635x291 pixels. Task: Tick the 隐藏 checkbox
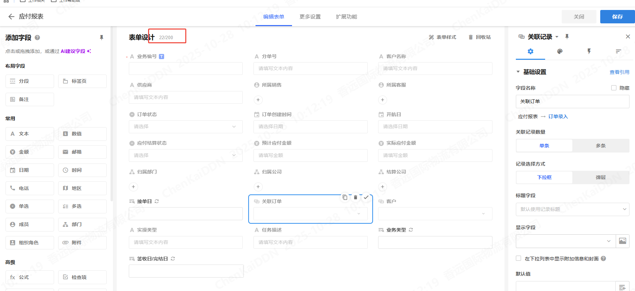614,88
